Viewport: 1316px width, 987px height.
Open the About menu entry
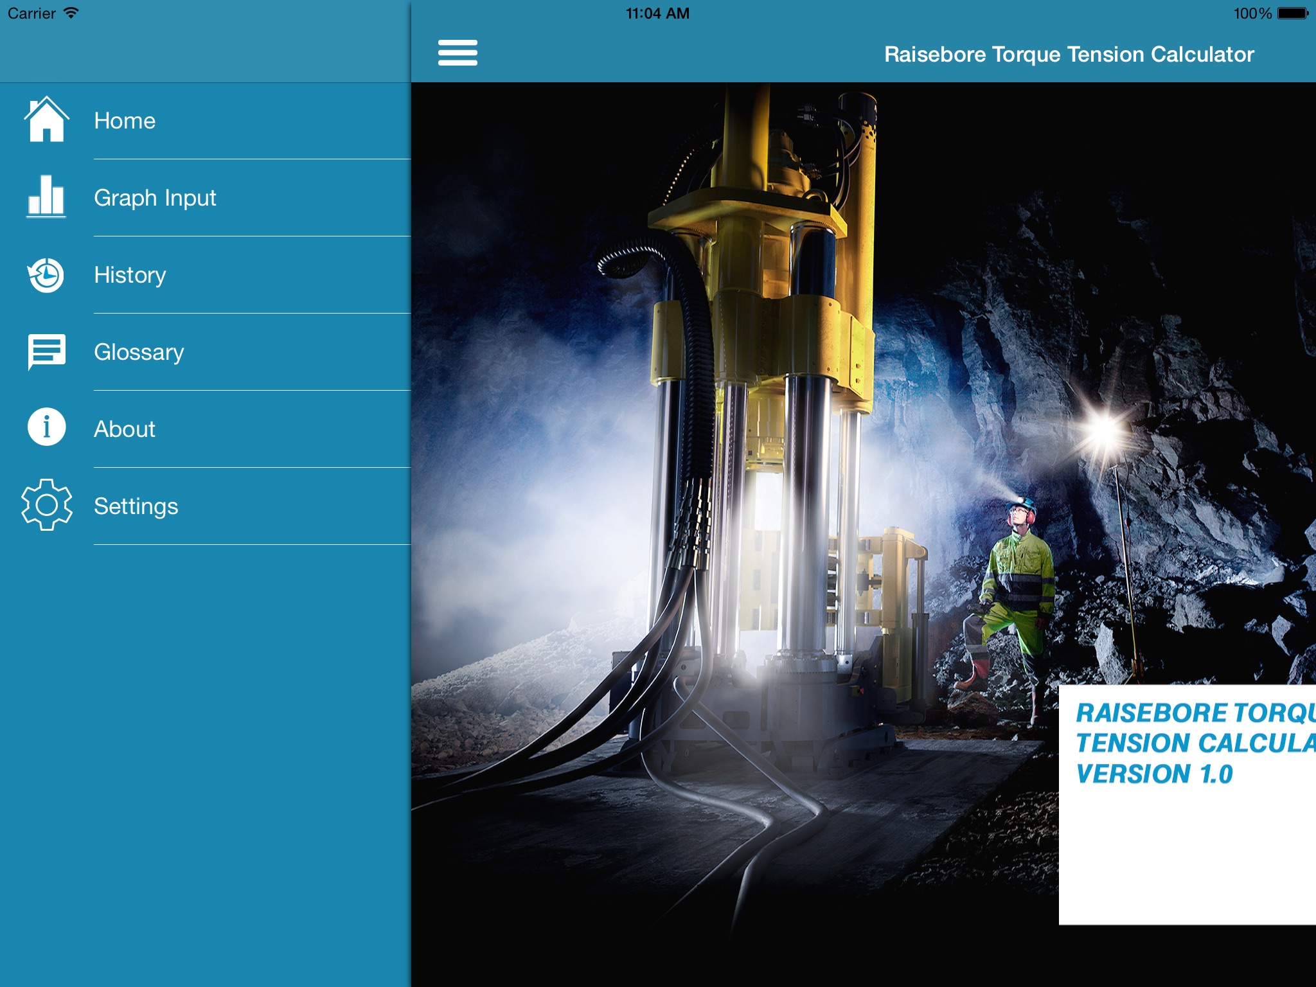point(125,429)
